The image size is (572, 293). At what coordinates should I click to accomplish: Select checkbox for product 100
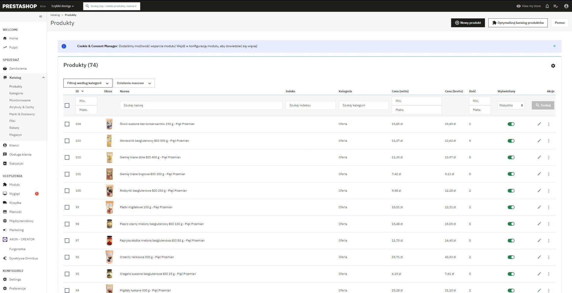tap(67, 191)
